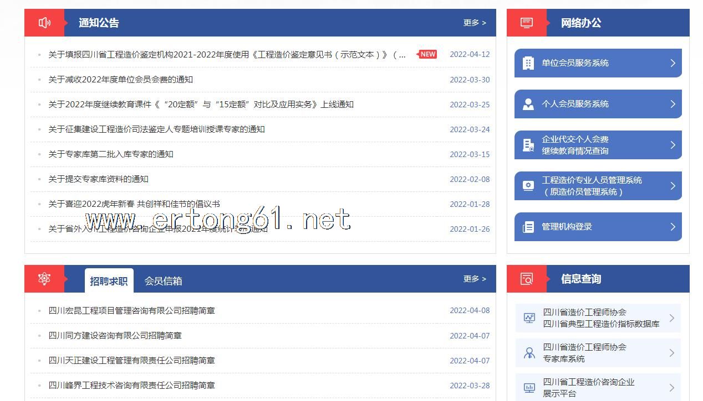Click the expert icon for 专家库系统
Viewport: 703px width, 401px height.
point(529,353)
